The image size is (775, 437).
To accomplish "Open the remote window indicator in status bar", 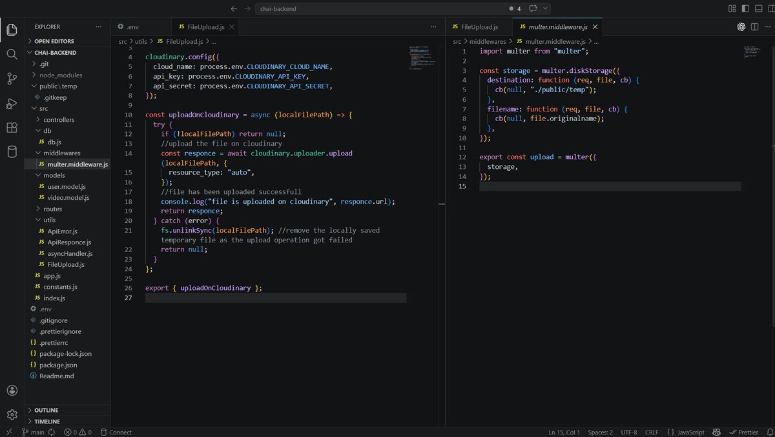I will point(8,432).
